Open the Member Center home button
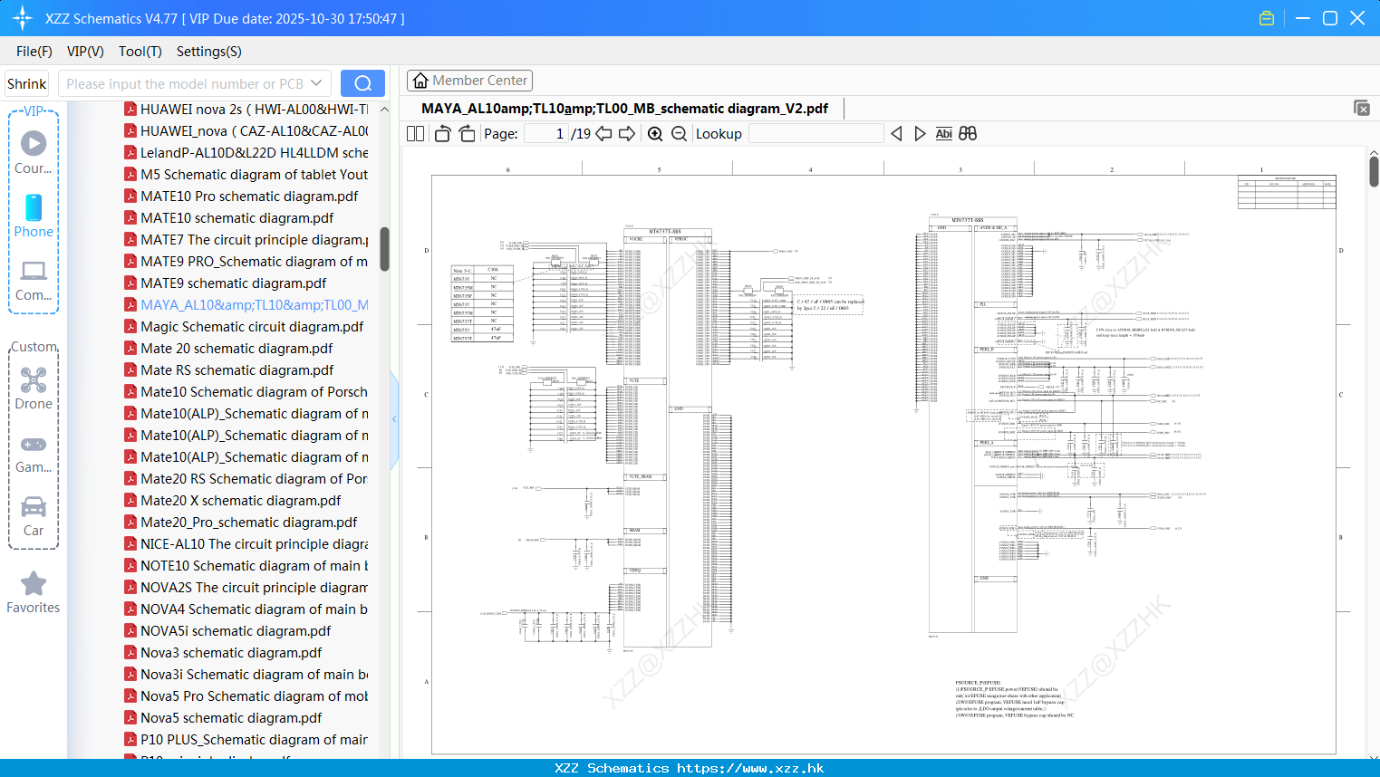 click(469, 81)
